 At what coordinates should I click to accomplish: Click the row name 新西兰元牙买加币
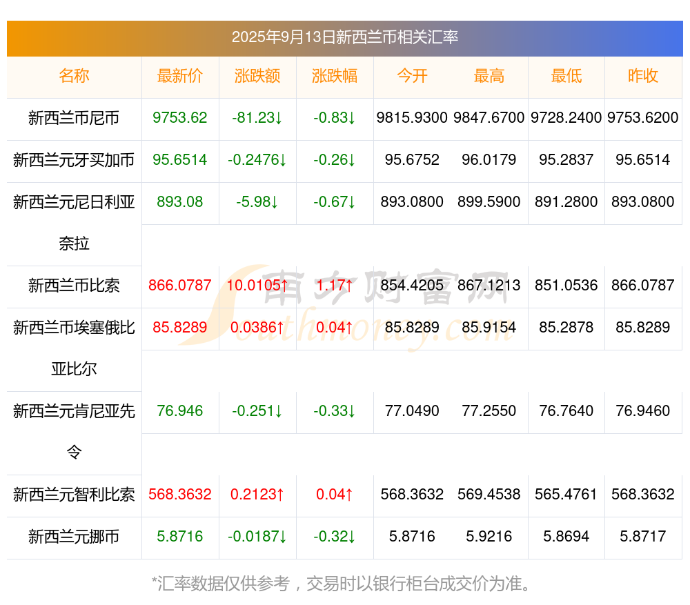(x=74, y=160)
